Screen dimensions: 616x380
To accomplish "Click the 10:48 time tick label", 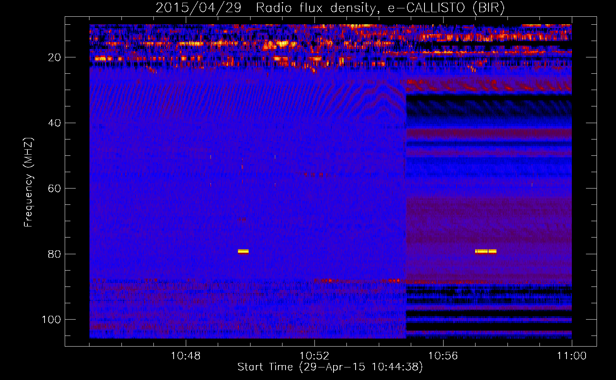I will [185, 356].
